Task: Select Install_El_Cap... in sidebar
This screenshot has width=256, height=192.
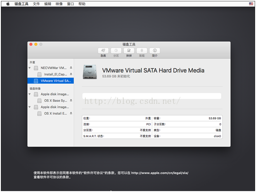Action: (x=50, y=74)
